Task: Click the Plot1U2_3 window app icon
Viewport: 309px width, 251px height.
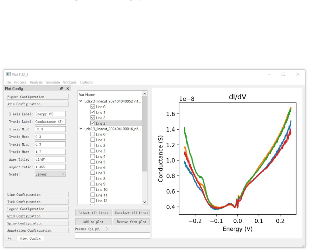Action: [x=8, y=74]
